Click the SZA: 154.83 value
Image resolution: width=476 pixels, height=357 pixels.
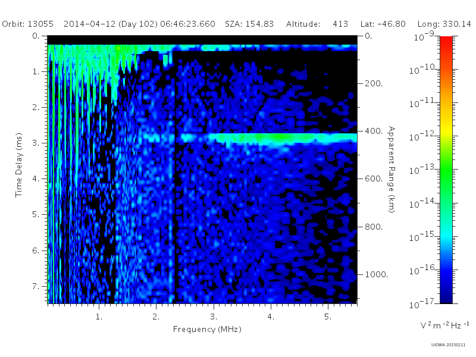(249, 24)
